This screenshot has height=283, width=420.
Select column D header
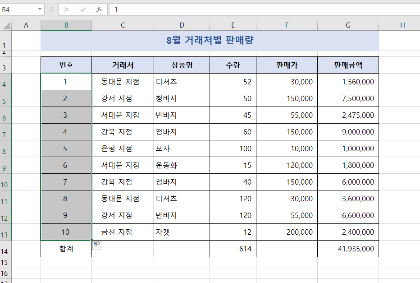click(182, 25)
